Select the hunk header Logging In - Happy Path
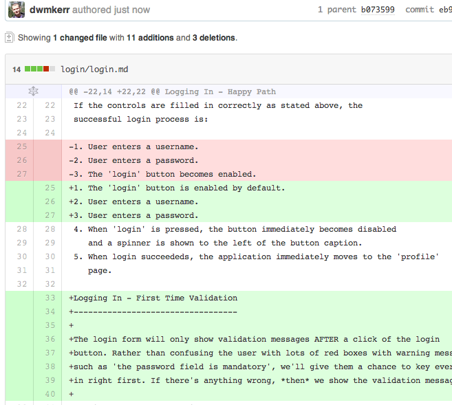 173,91
